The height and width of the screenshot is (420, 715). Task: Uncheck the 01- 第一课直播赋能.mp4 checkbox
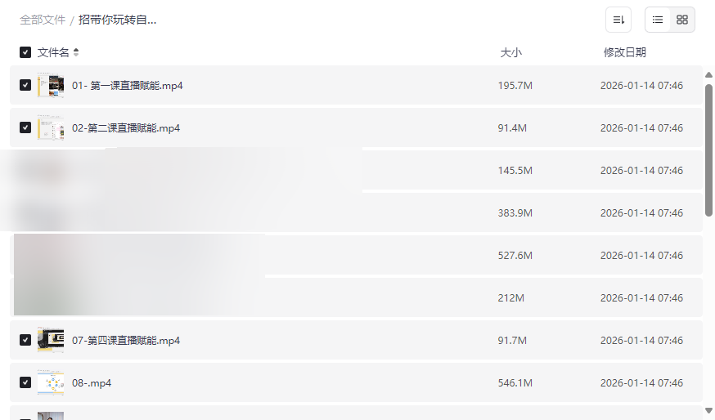coord(25,85)
